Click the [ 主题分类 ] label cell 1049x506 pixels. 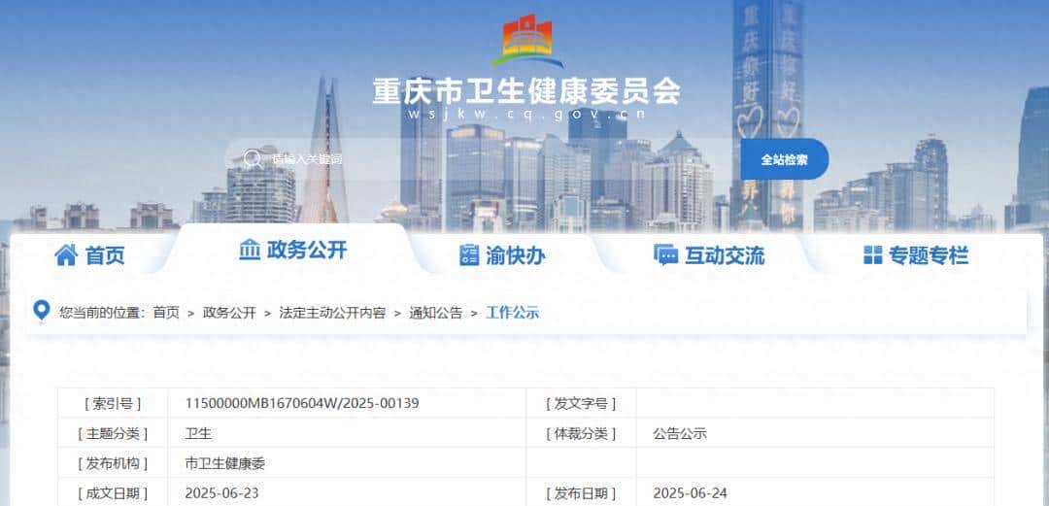click(x=113, y=433)
